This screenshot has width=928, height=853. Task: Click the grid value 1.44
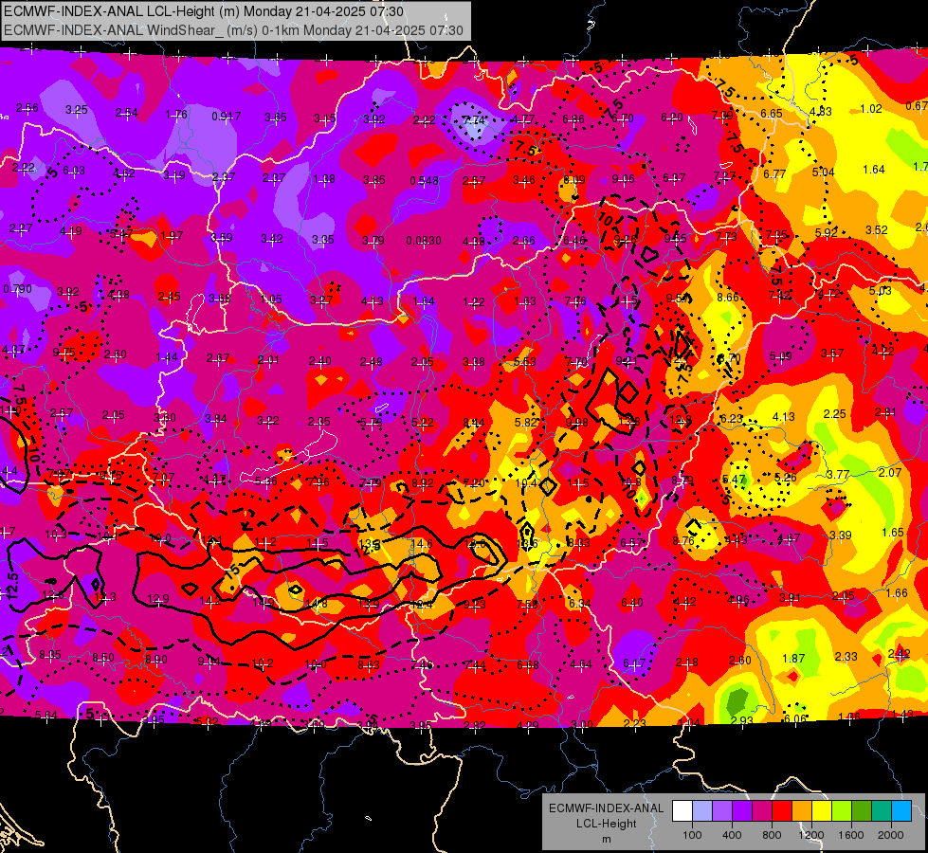coord(167,357)
